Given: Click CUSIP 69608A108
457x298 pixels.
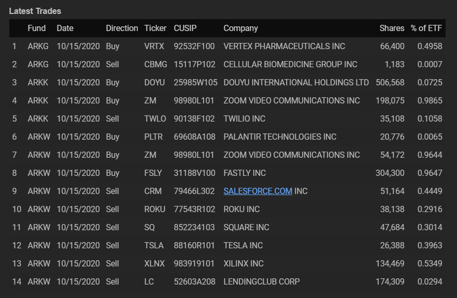Looking at the screenshot, I should (x=195, y=137).
